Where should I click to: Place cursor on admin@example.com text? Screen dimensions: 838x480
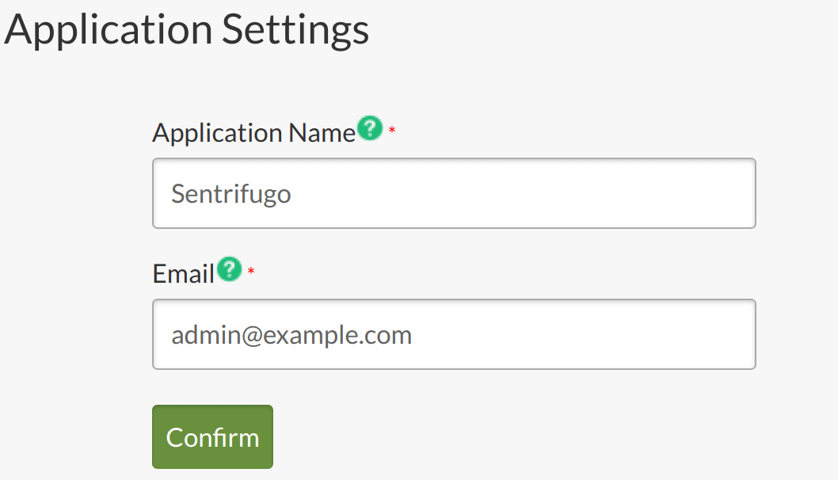(x=291, y=335)
